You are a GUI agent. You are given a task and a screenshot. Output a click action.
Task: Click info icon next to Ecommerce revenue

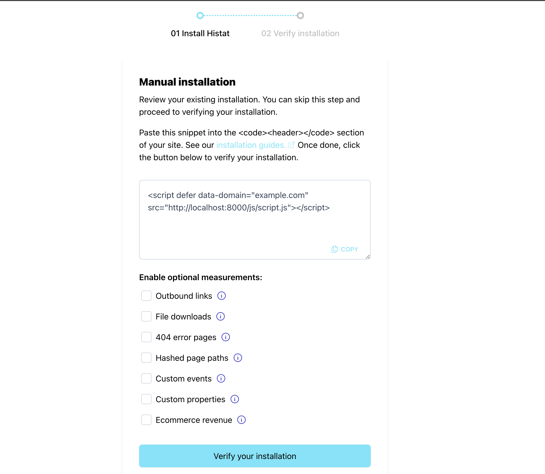(x=242, y=420)
